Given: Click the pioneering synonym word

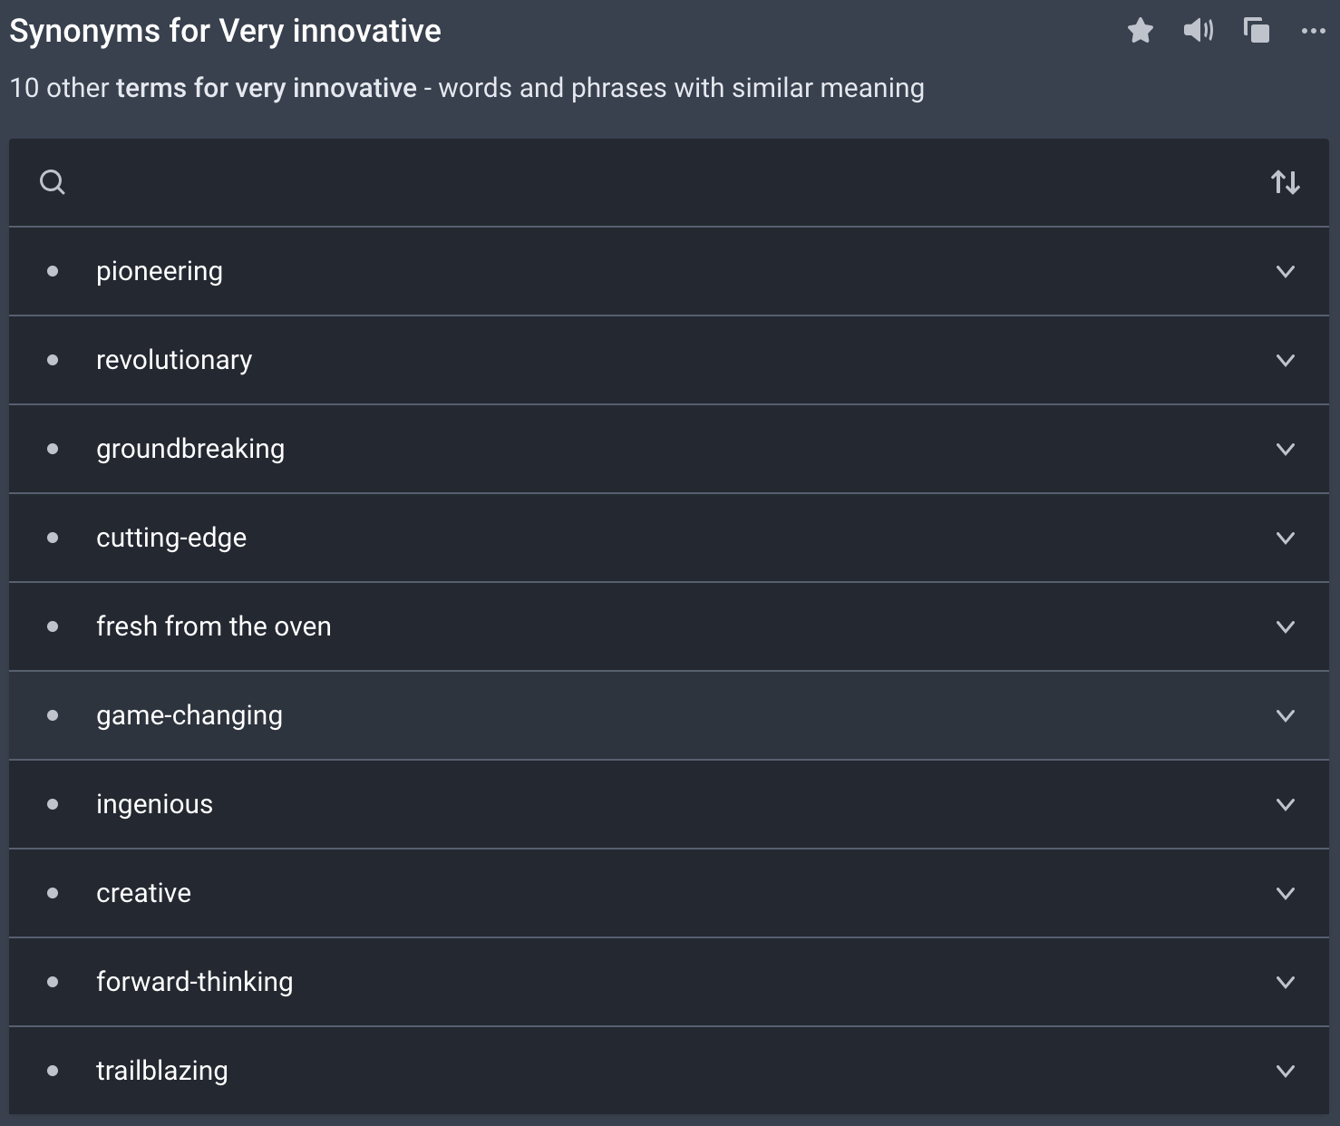Looking at the screenshot, I should (x=159, y=271).
